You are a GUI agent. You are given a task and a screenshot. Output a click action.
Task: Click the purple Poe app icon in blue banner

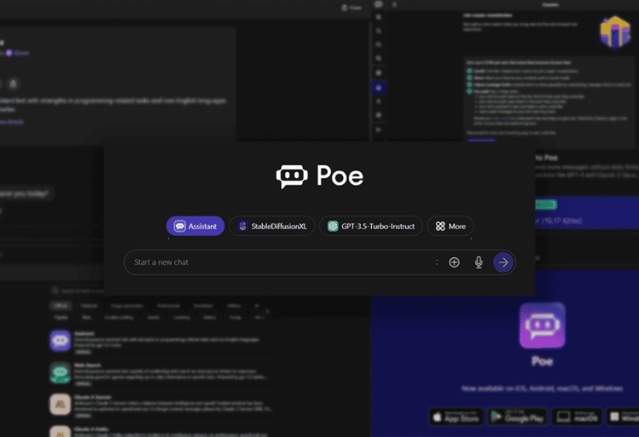(x=543, y=325)
